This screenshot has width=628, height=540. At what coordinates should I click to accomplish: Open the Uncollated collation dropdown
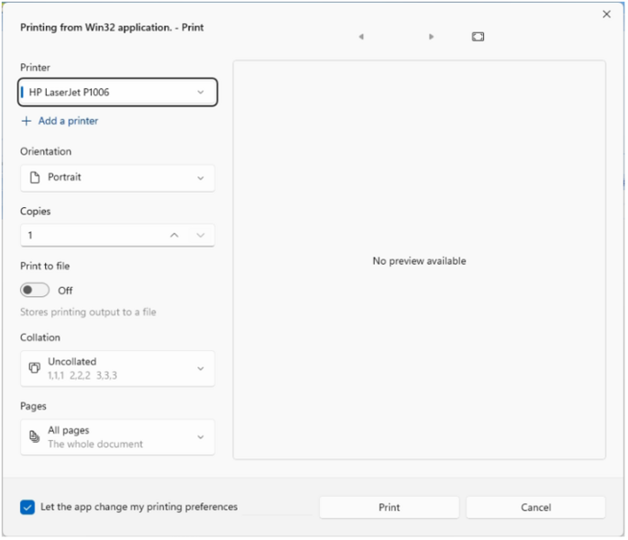tap(117, 368)
